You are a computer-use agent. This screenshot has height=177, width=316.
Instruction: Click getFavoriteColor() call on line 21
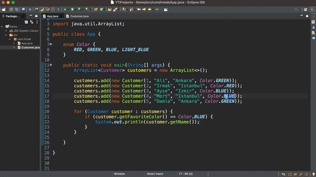pyautogui.click(x=143, y=117)
